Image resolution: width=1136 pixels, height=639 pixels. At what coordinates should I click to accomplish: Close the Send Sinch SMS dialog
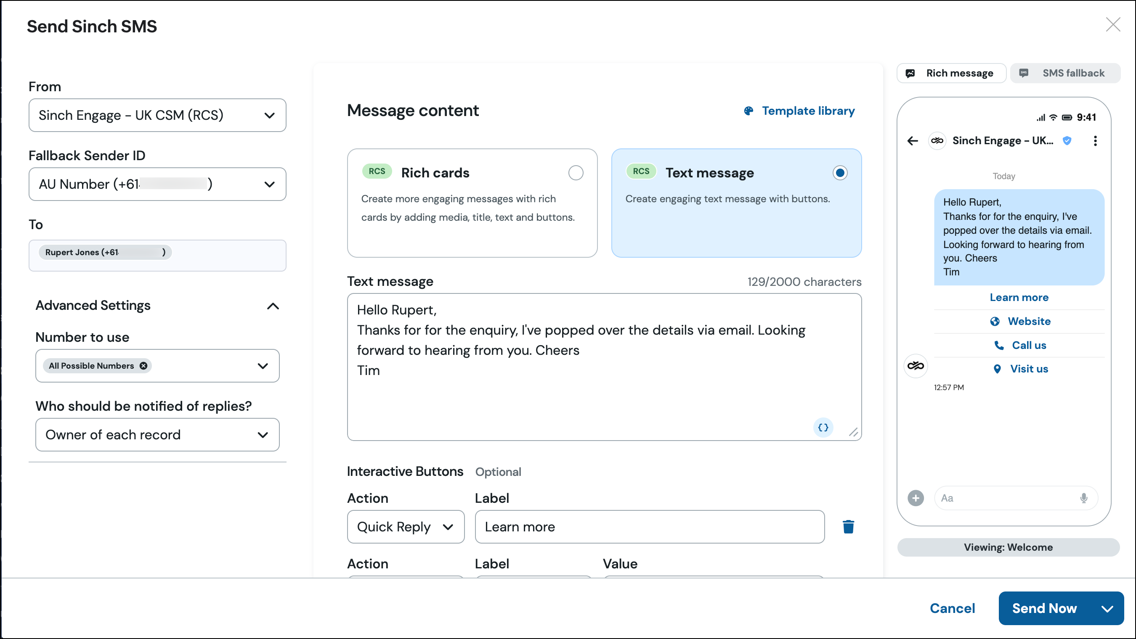pyautogui.click(x=1112, y=25)
